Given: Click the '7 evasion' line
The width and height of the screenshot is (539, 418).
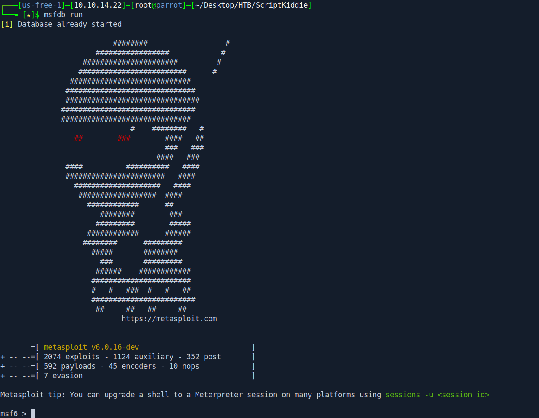Looking at the screenshot, I should point(63,376).
